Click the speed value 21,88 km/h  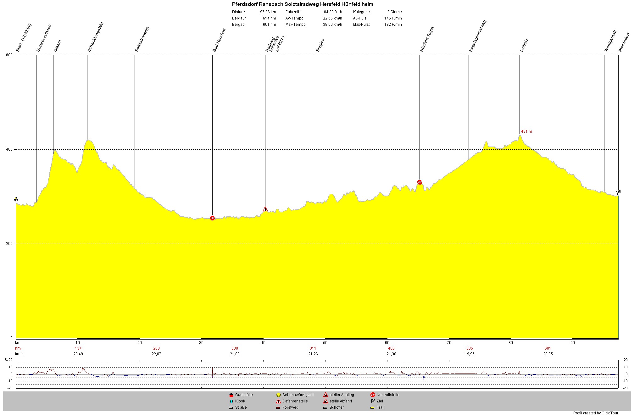tap(235, 354)
